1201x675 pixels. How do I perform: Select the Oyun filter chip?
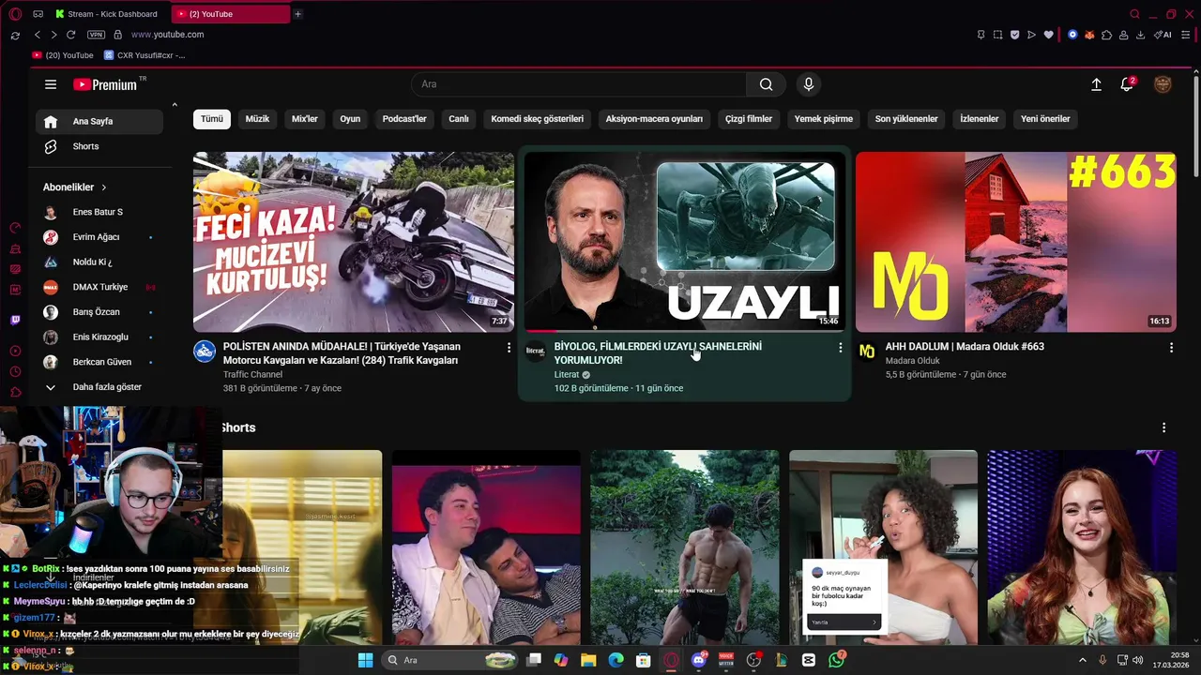pos(350,119)
